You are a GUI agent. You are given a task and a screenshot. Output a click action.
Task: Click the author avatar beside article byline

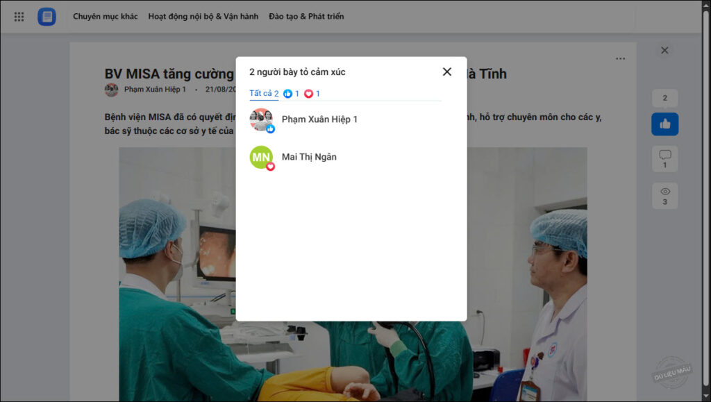(x=111, y=90)
